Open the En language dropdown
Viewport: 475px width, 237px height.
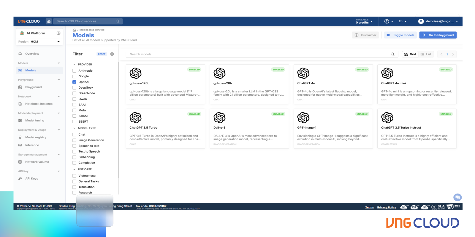(403, 21)
